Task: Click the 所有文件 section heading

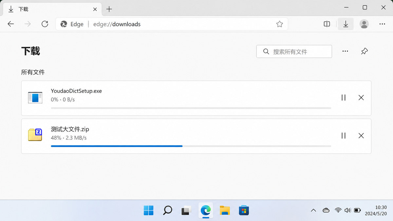Action: 33,72
